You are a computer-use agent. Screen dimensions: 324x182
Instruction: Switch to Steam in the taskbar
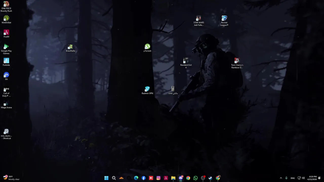(x=210, y=178)
